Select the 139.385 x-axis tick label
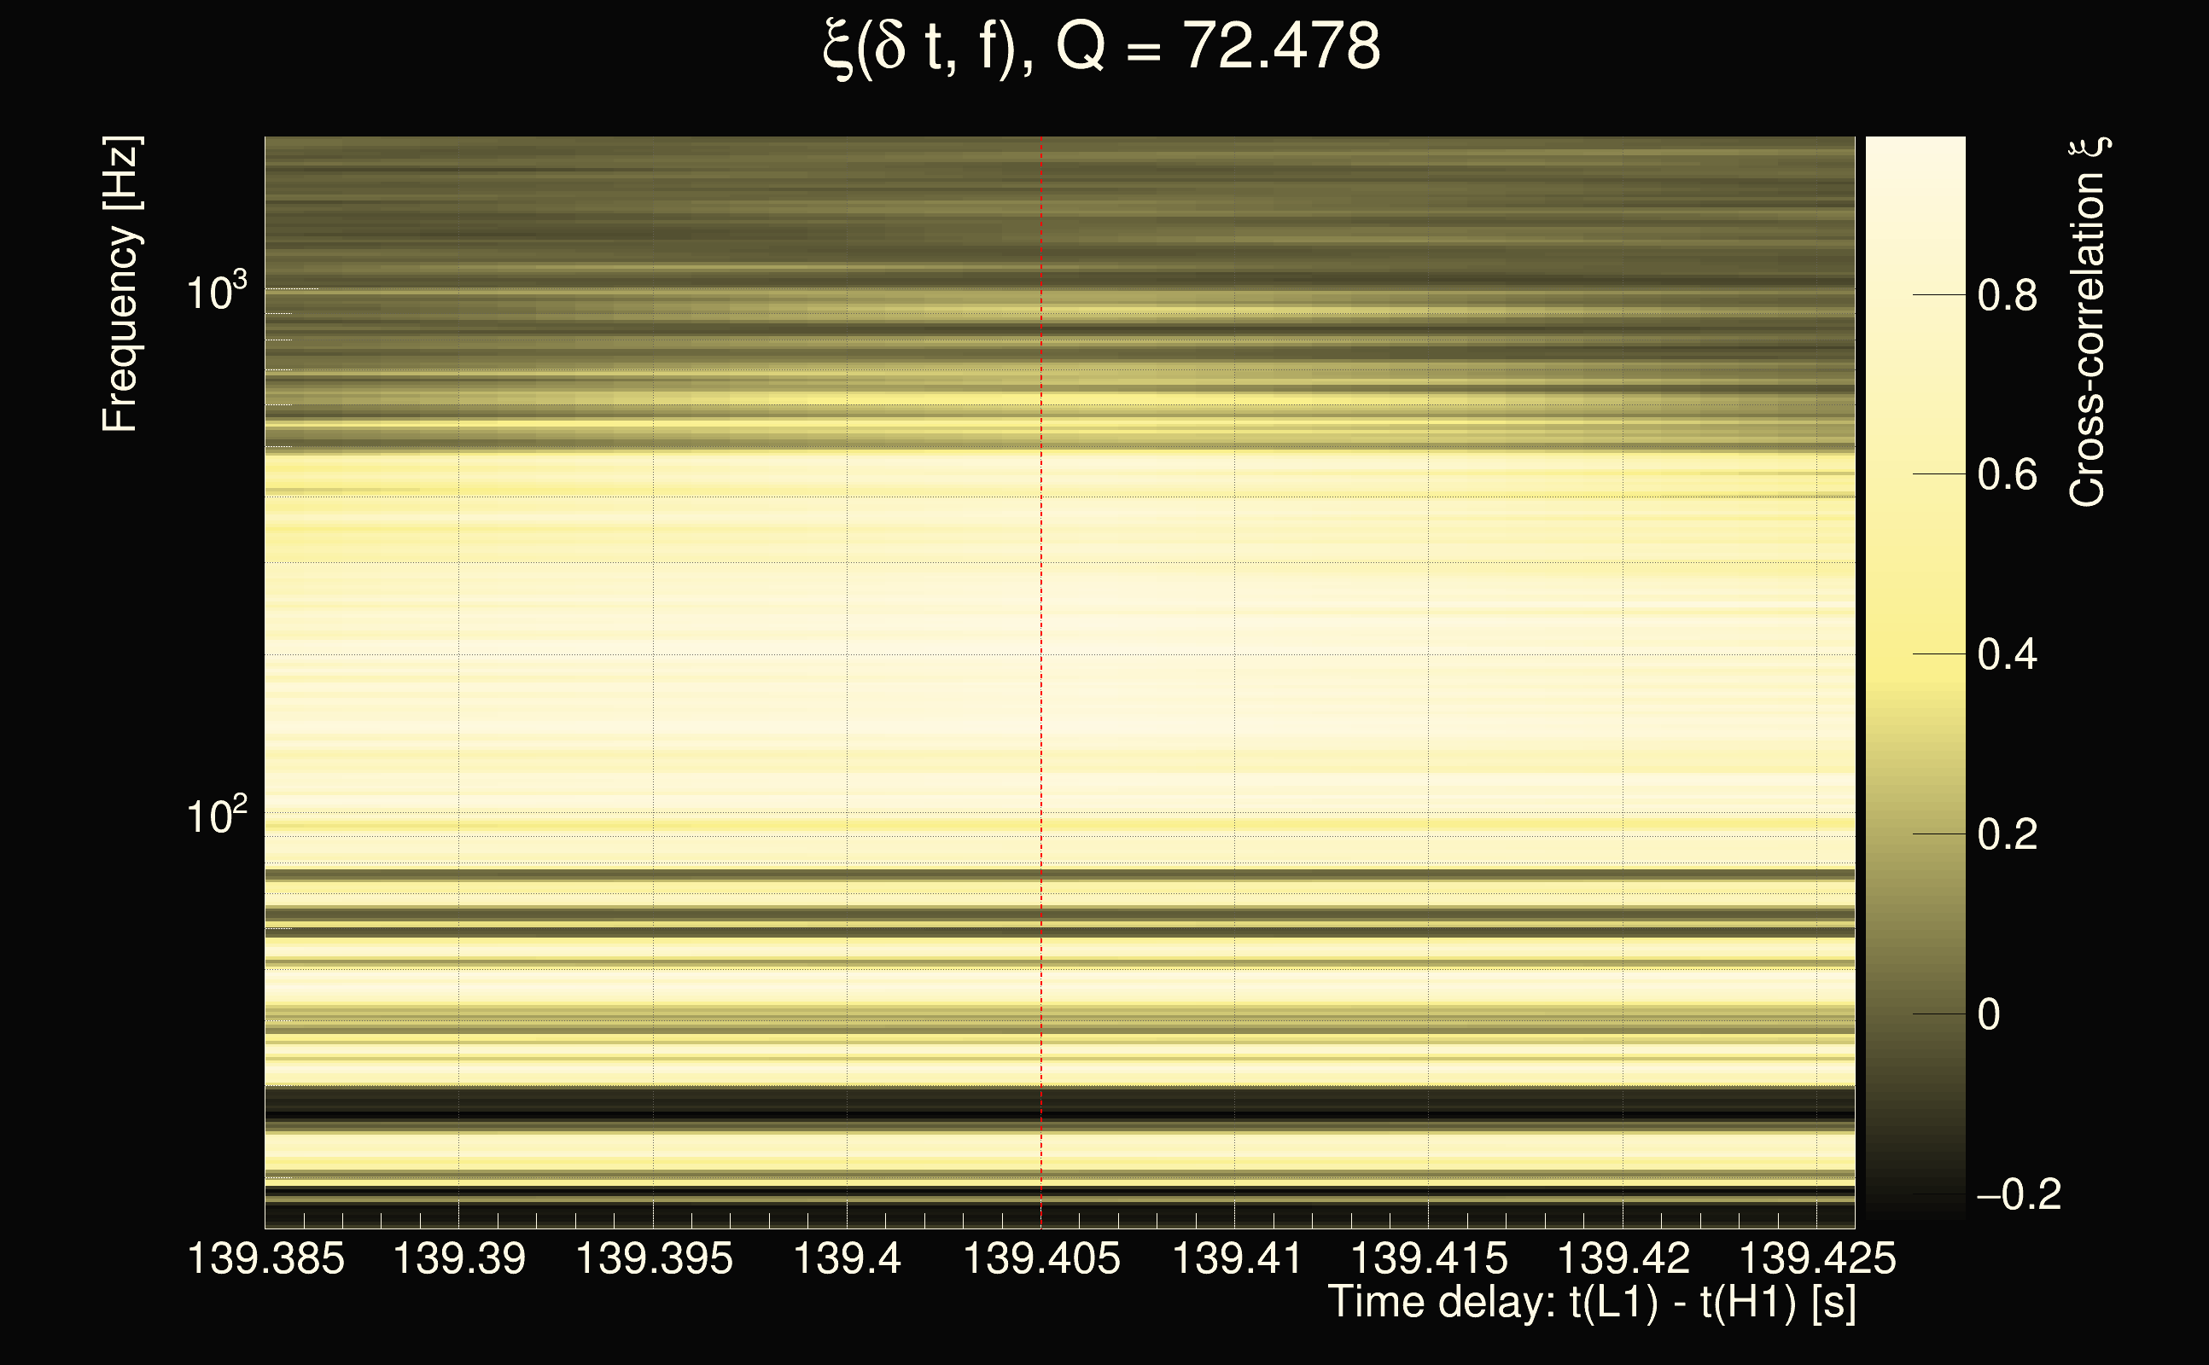Image resolution: width=2209 pixels, height=1365 pixels. [265, 1258]
